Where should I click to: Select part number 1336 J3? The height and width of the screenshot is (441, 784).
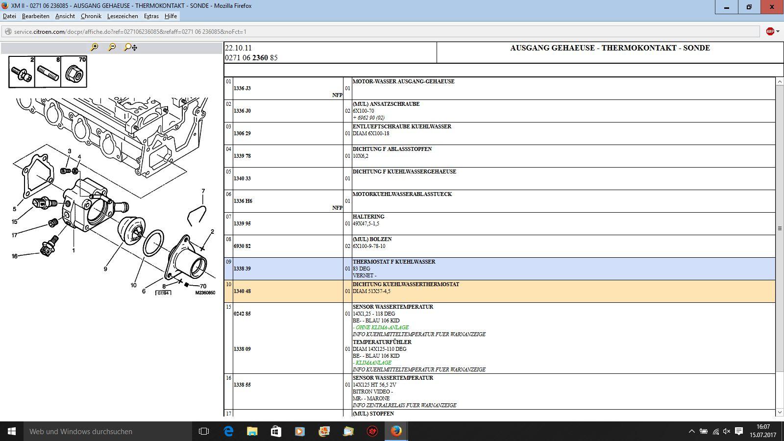click(242, 88)
